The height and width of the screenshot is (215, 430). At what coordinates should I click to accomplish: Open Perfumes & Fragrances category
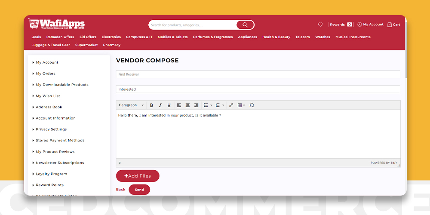[213, 37]
